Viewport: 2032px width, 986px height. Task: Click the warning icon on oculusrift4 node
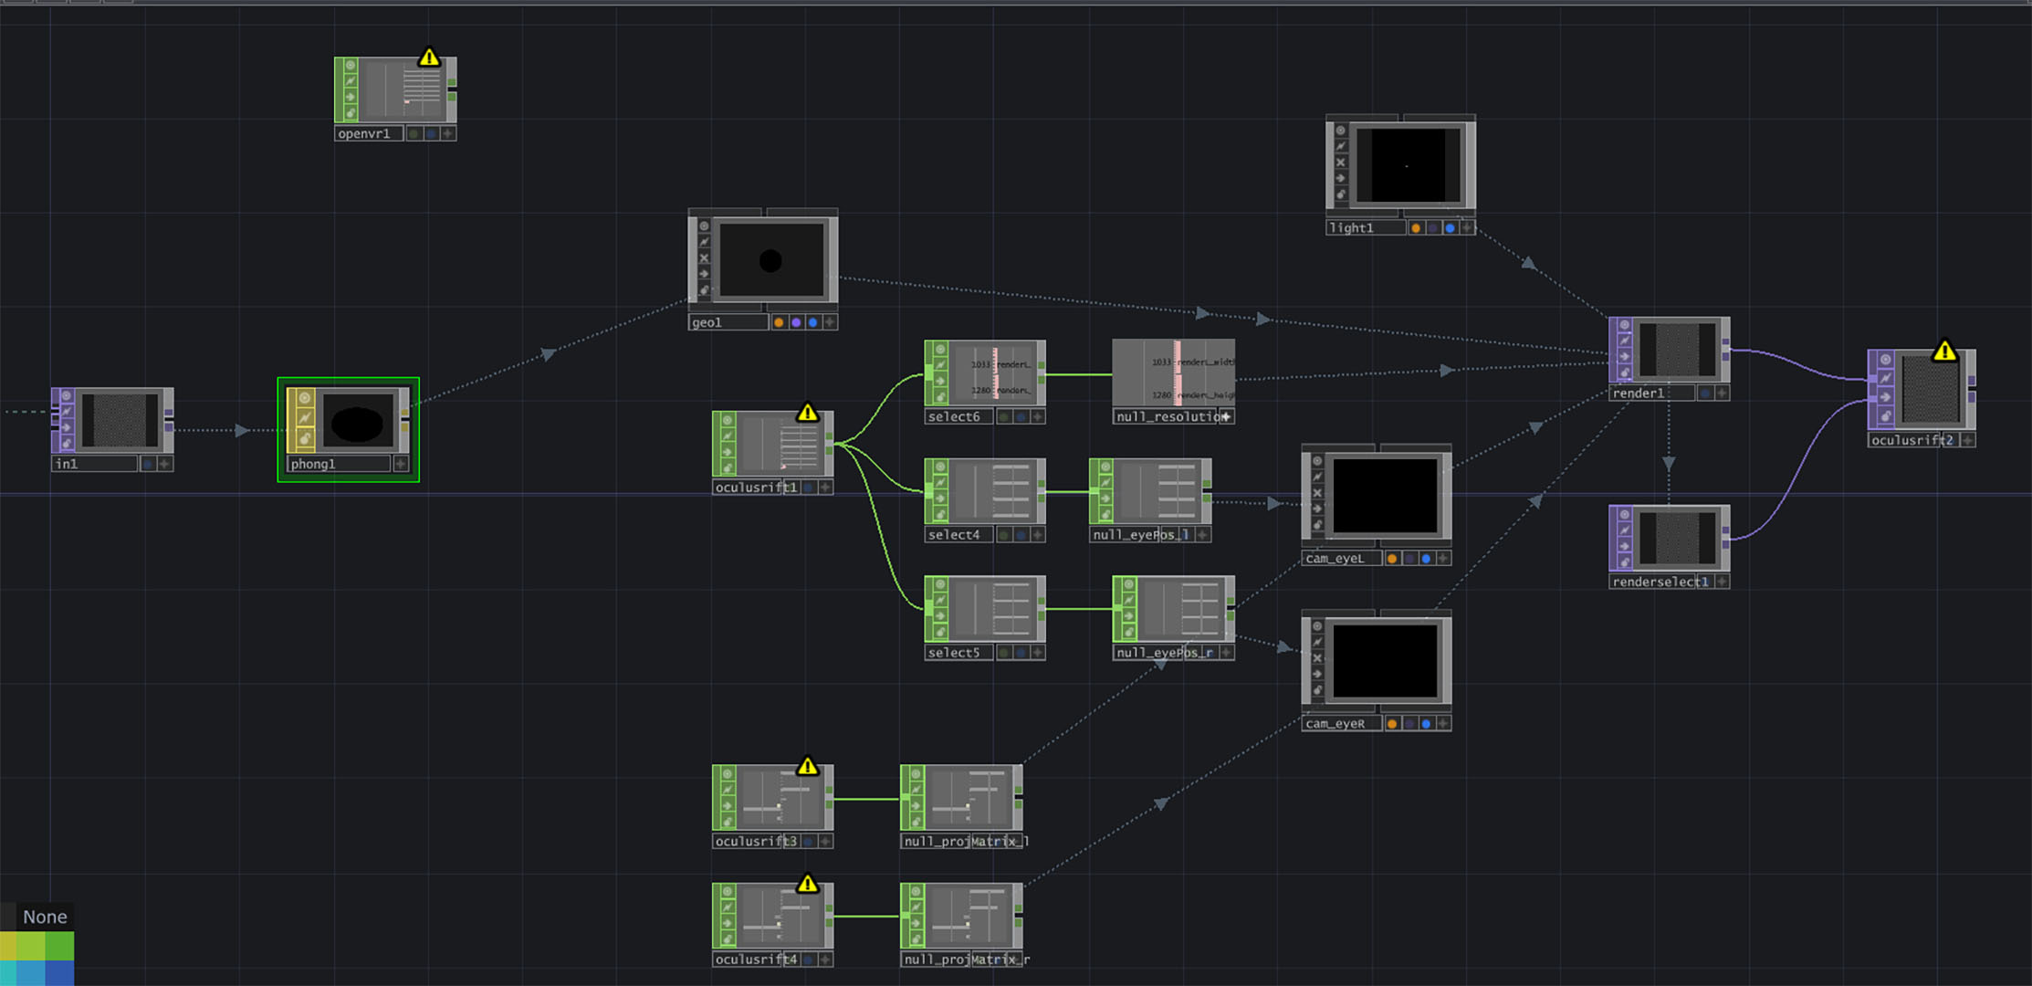808,885
